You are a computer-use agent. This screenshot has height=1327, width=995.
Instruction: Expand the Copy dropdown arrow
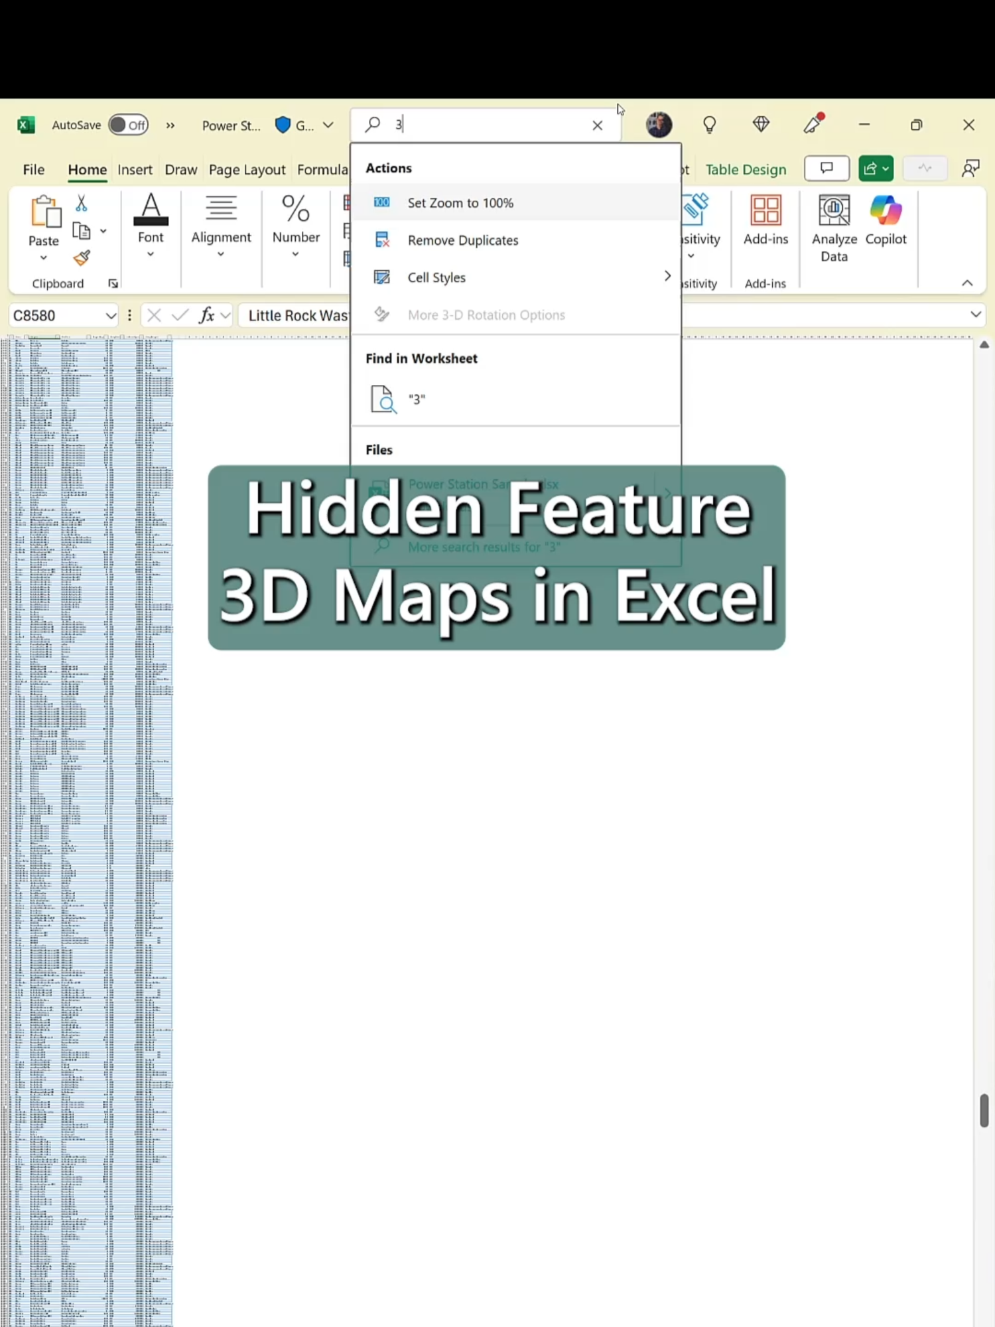tap(103, 231)
